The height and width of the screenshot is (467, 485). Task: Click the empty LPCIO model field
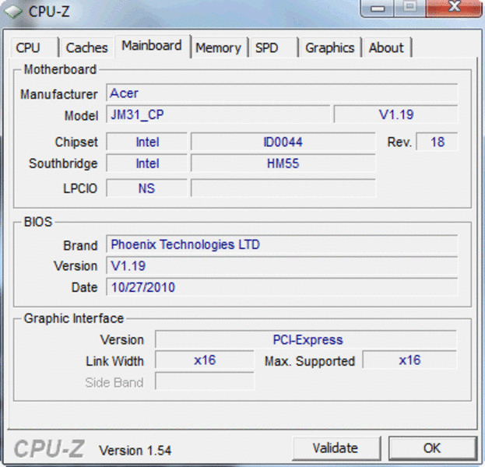pyautogui.click(x=283, y=188)
